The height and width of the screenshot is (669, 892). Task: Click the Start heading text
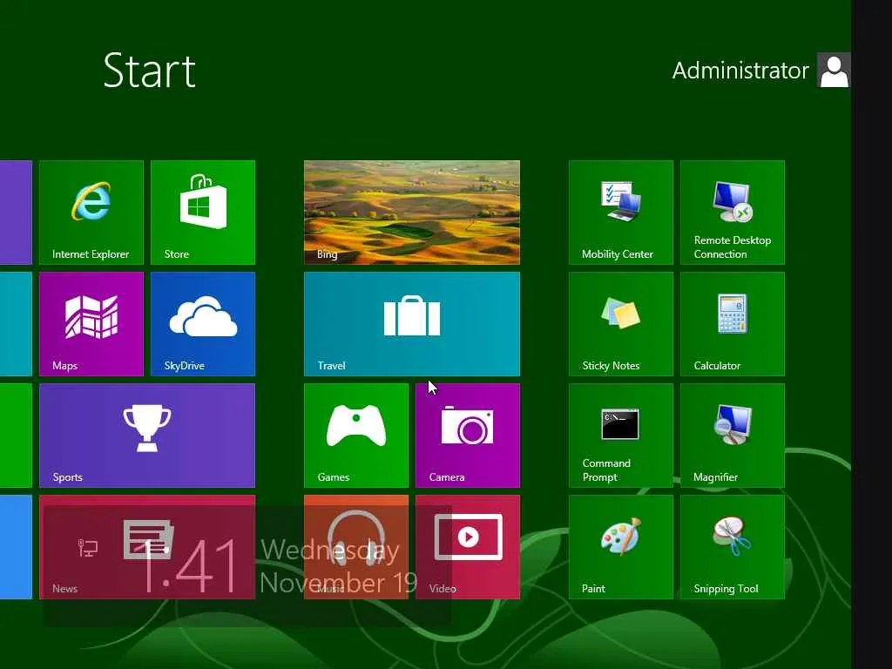(x=150, y=71)
